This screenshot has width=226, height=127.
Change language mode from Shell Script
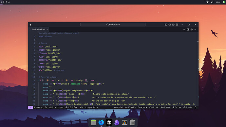(x=165, y=107)
